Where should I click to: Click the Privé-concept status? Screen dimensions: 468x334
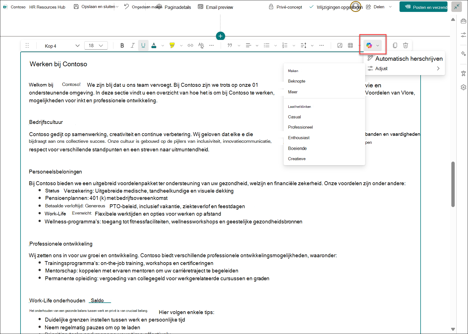(x=286, y=7)
